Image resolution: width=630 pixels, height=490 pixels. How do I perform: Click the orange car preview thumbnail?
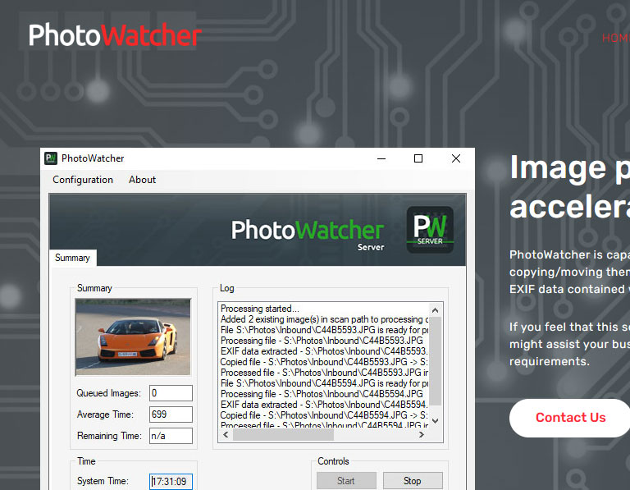click(x=133, y=337)
